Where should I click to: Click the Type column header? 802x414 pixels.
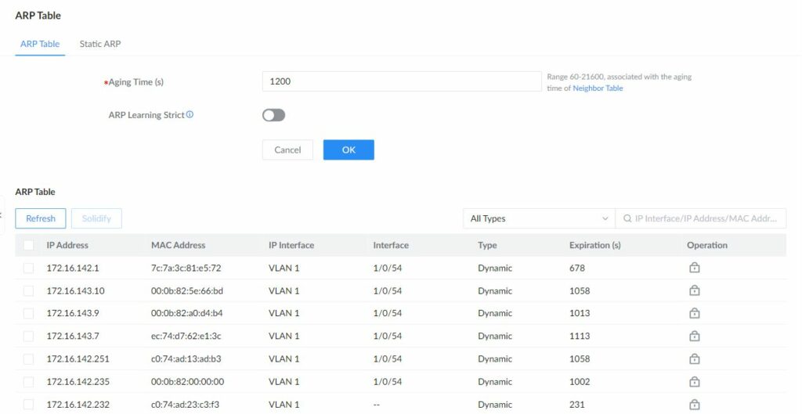487,245
